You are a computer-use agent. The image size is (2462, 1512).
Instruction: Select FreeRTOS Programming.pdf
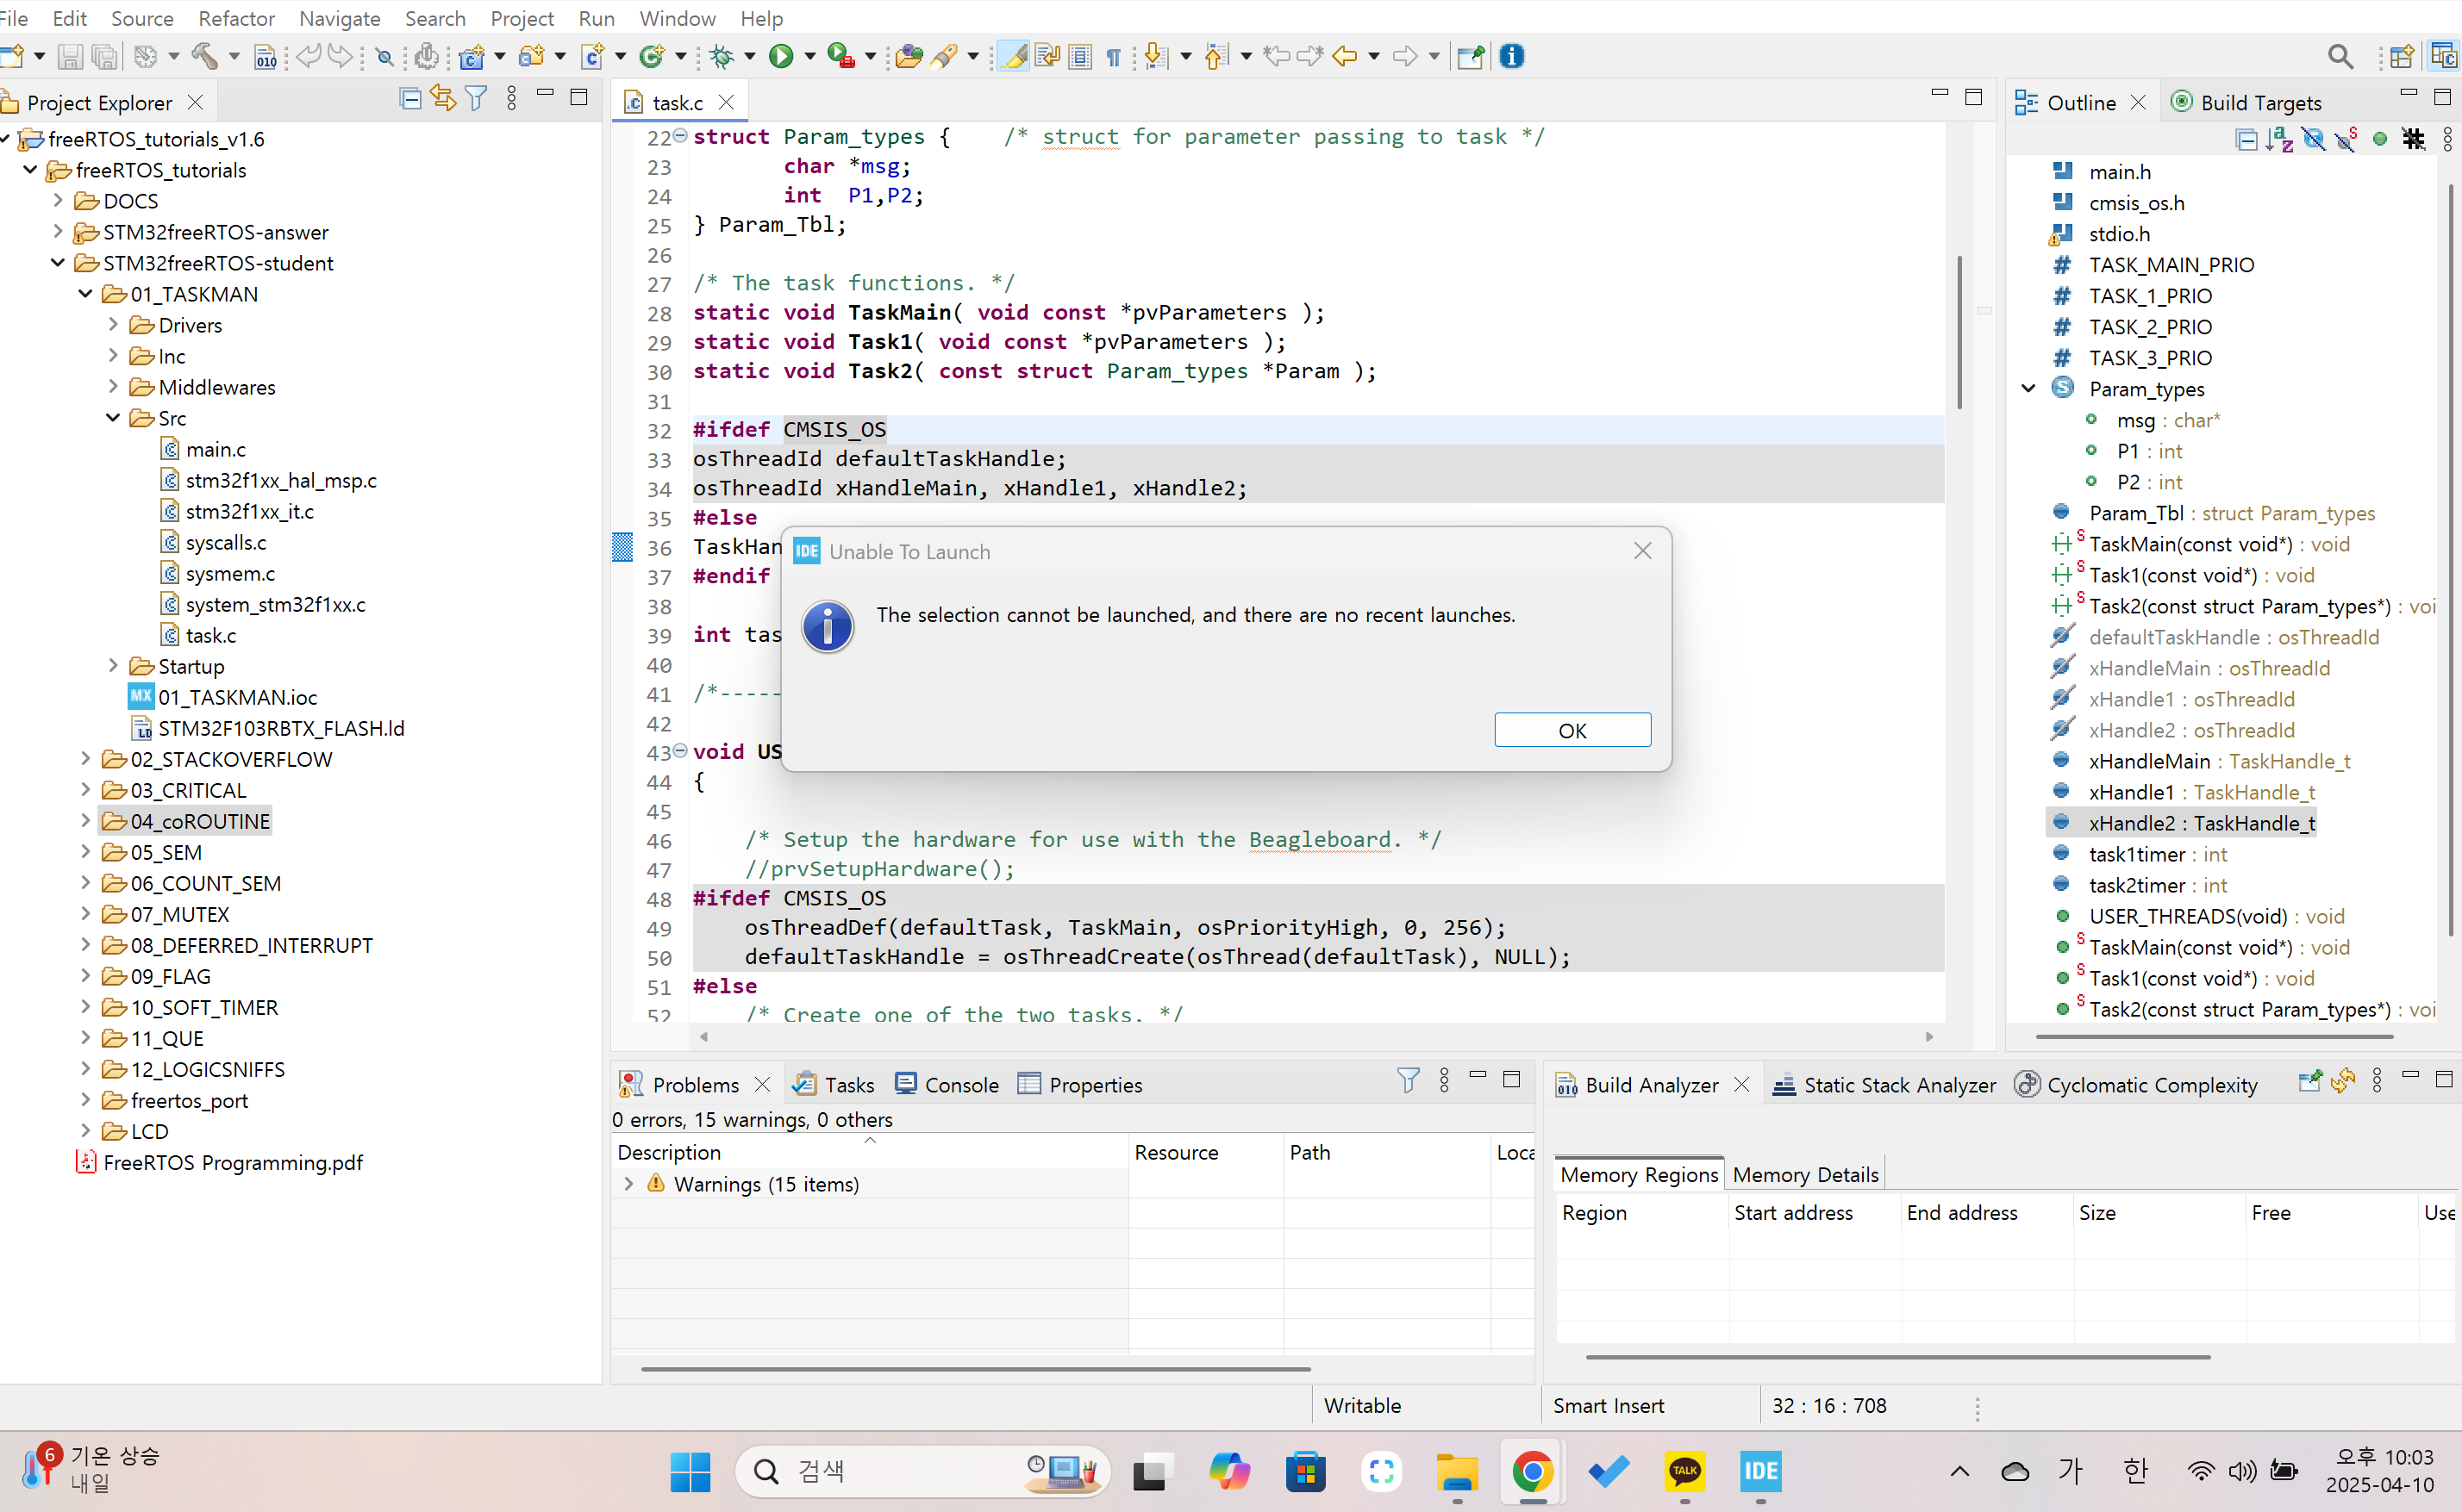click(232, 1162)
